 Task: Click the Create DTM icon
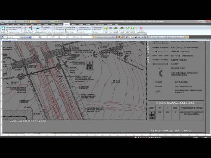[106, 30]
